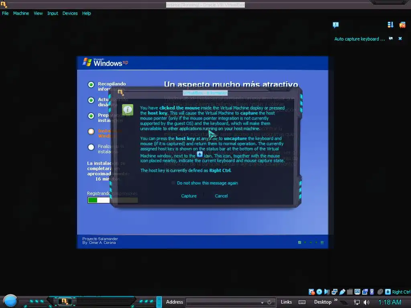Click the taskbar toolbar drag handle before Address
The image size is (411, 308).
point(159,302)
